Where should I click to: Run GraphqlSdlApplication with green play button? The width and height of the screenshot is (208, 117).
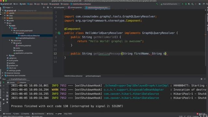pos(183,4)
